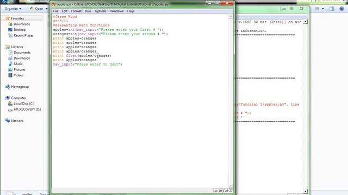Viewport: 348px width, 195px height.
Task: Open the Options menu in IDLE editor
Action: coord(101,11)
